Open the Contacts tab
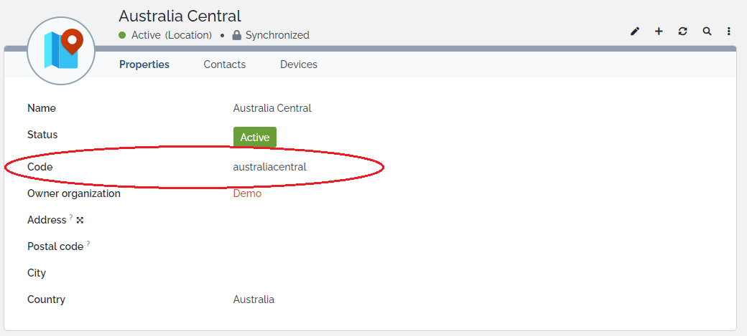747x336 pixels. point(225,64)
